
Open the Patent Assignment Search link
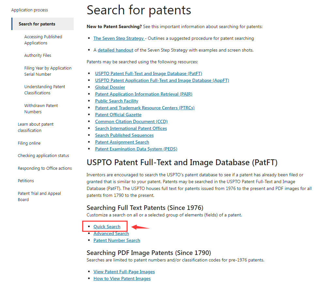point(122,142)
